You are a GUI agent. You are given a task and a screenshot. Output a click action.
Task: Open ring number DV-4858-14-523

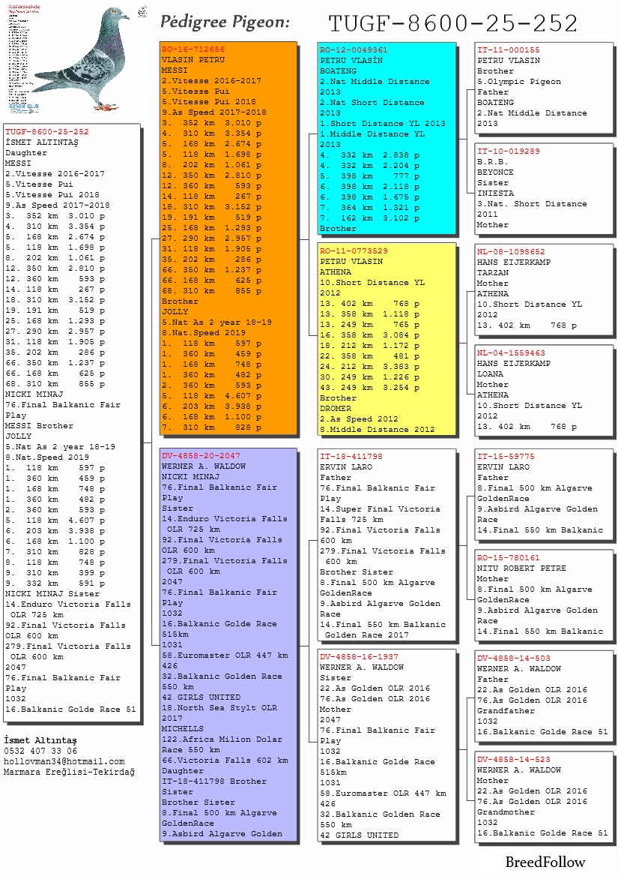point(513,760)
